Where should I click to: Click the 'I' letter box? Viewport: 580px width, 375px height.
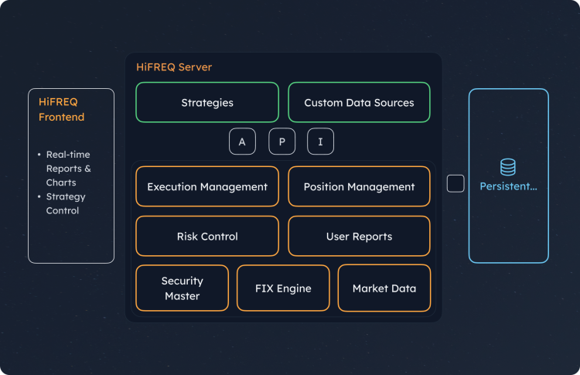[x=320, y=141]
